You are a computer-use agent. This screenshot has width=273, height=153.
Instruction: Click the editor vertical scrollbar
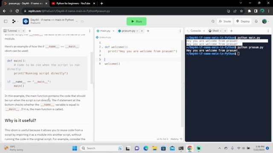[x=182, y=83]
